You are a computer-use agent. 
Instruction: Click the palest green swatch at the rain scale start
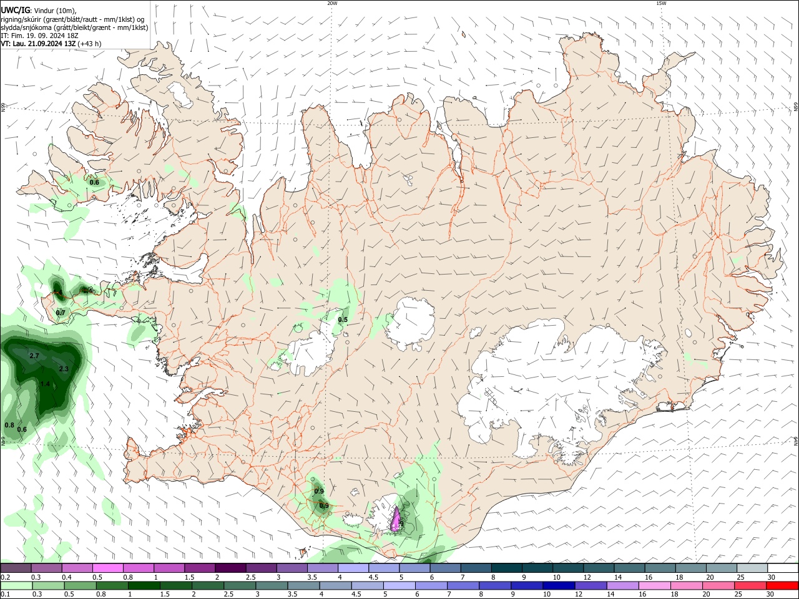coord(16,586)
